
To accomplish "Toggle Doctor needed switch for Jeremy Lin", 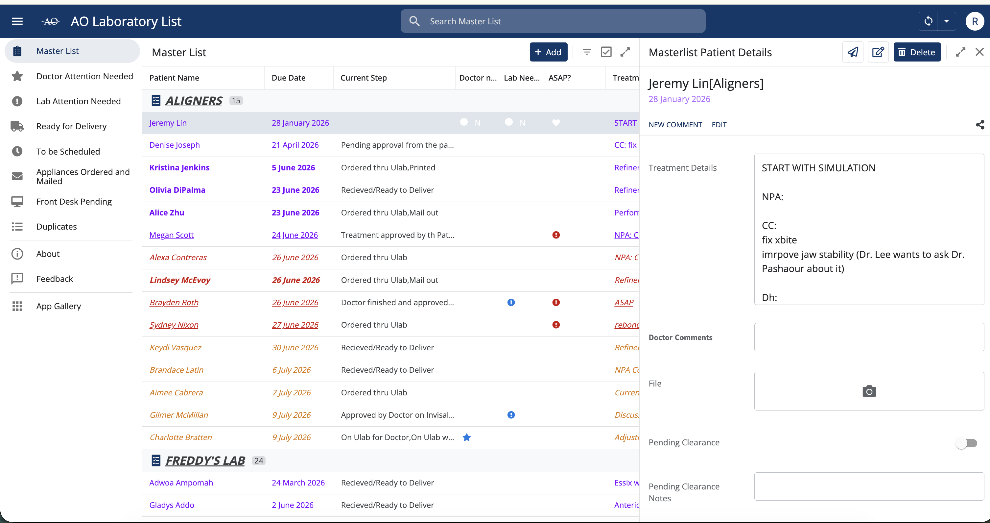I will pos(470,123).
